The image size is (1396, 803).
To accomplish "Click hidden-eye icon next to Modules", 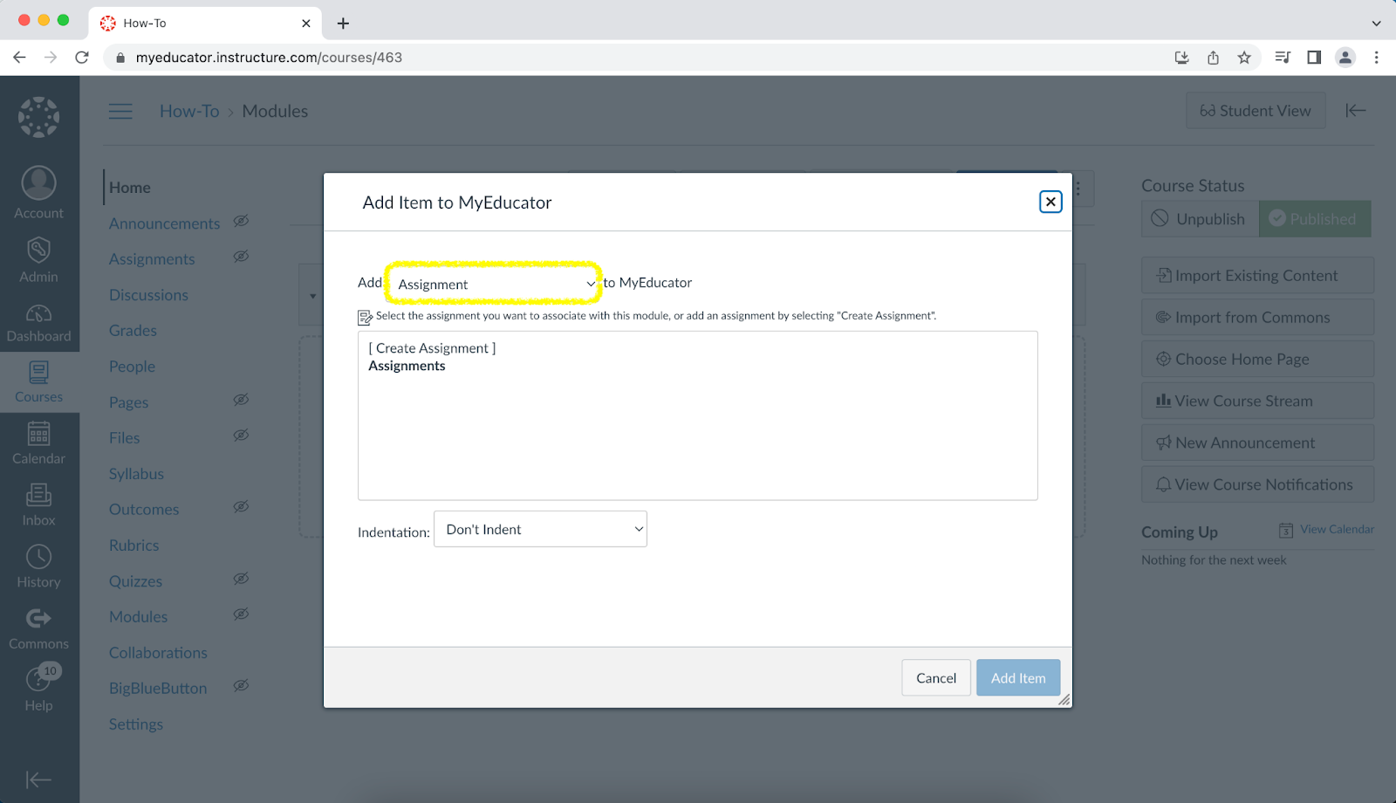I will pos(241,614).
